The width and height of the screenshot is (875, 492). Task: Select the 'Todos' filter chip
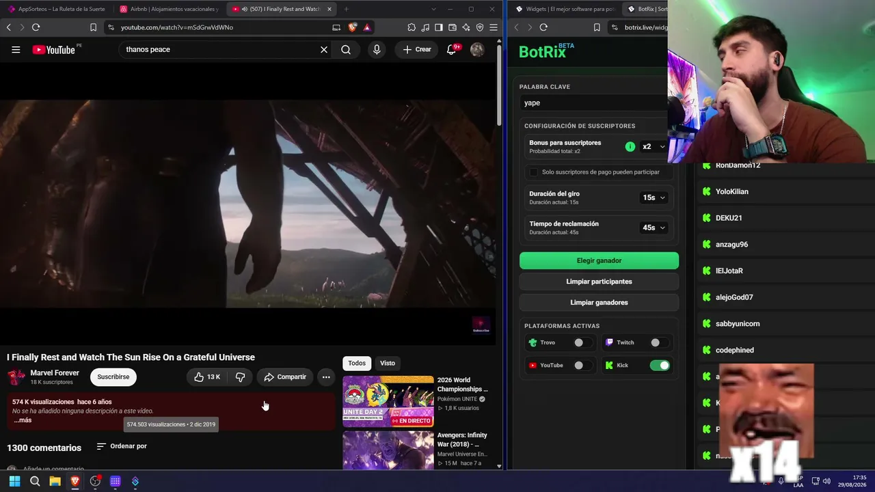(357, 363)
